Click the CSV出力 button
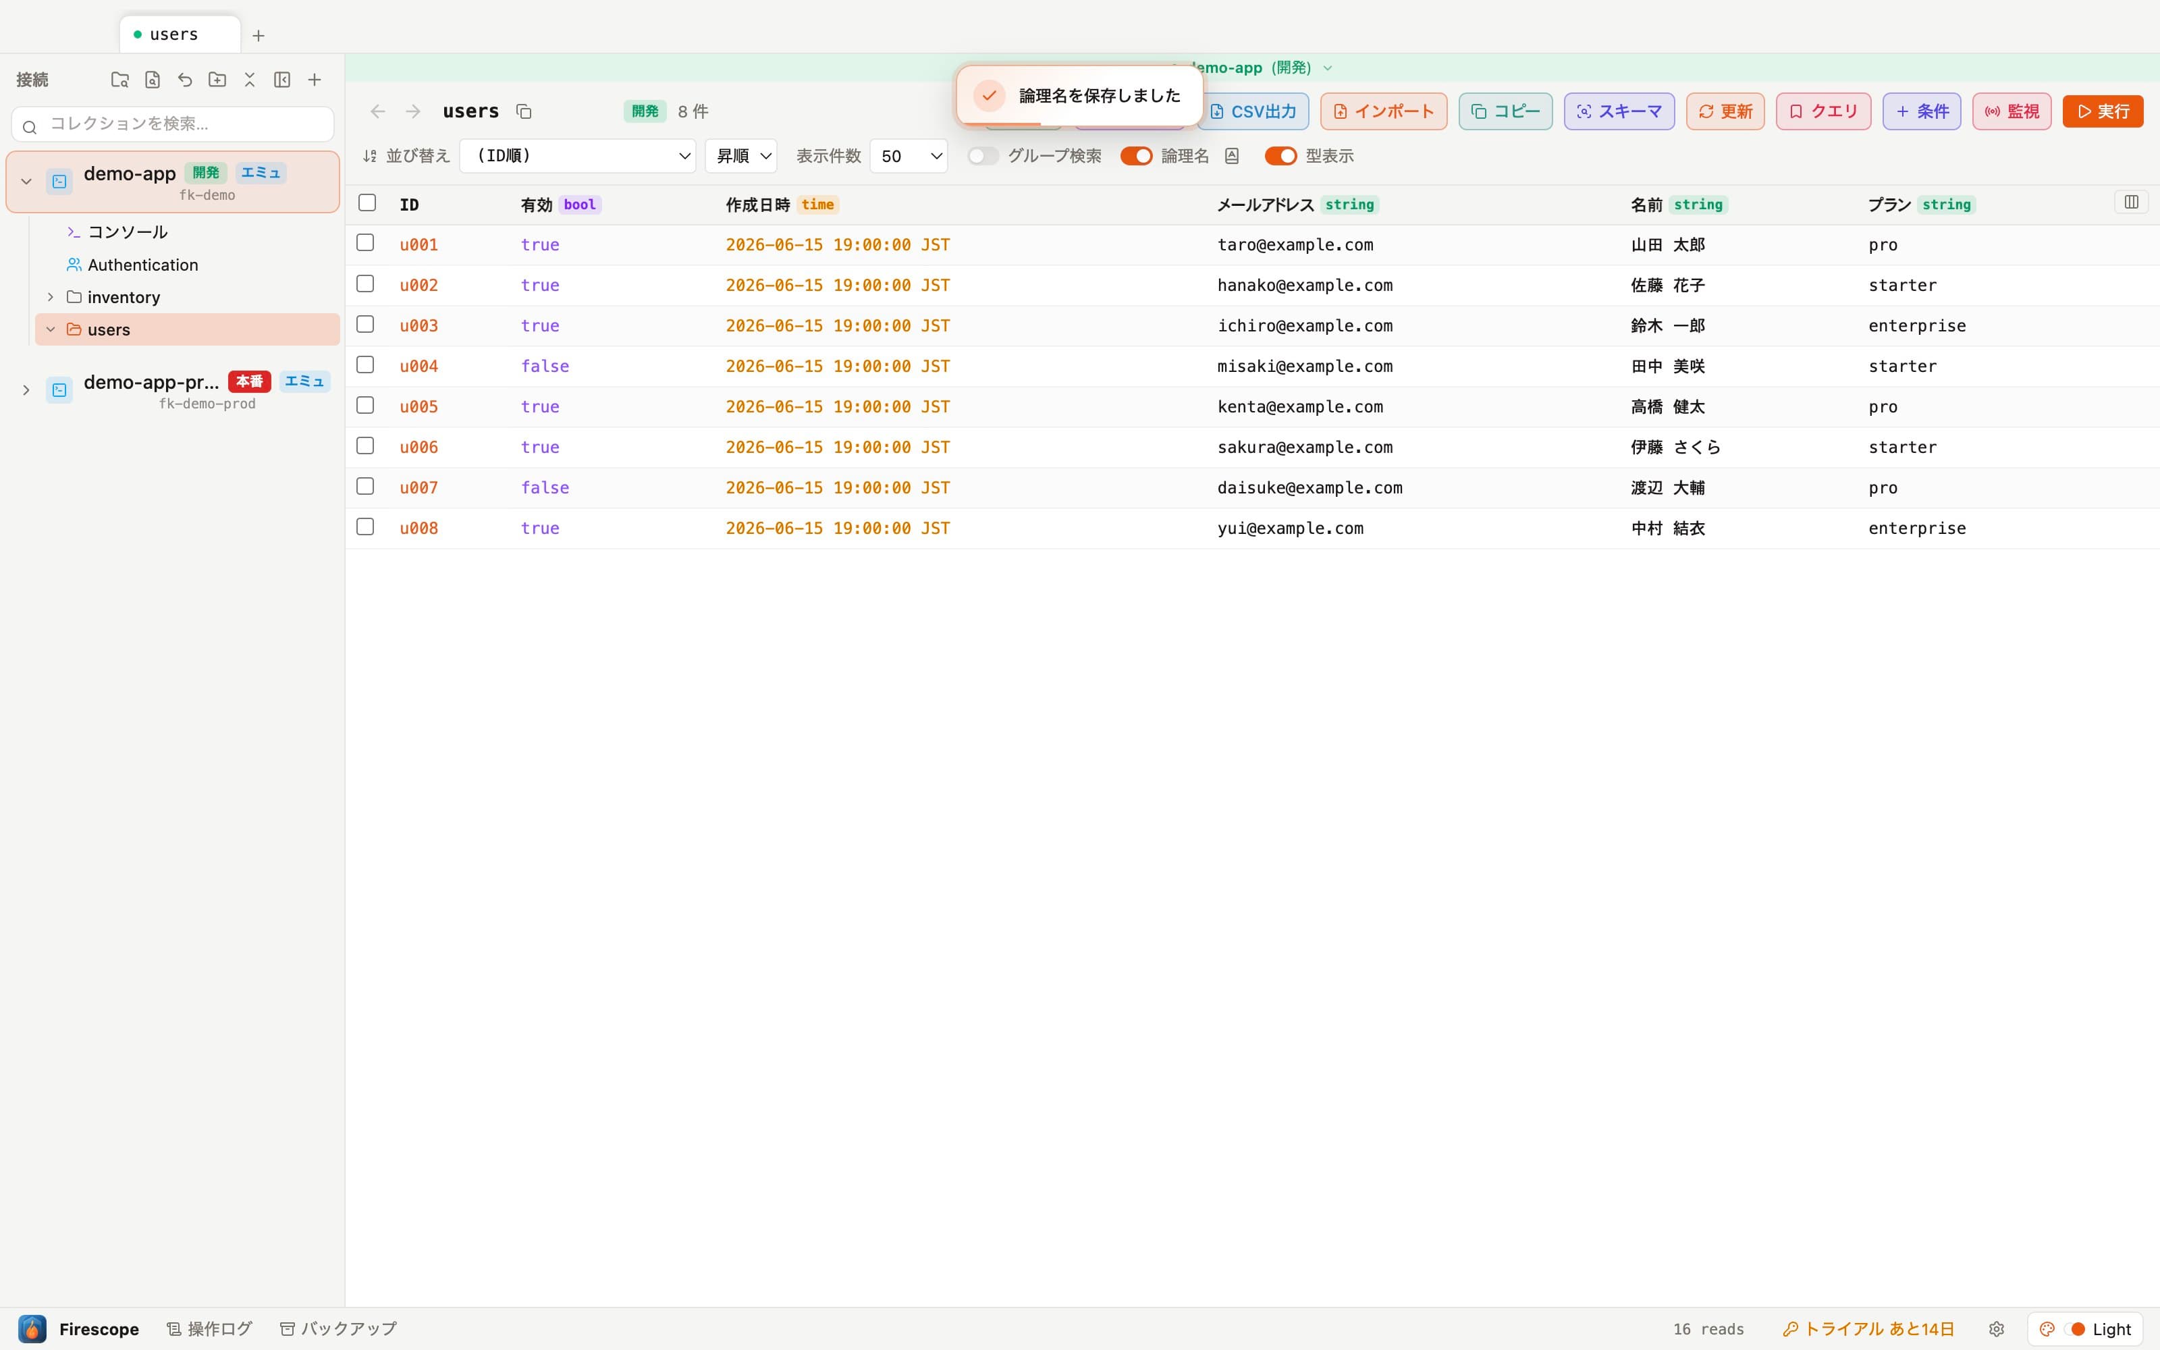Image resolution: width=2160 pixels, height=1350 pixels. [1253, 111]
